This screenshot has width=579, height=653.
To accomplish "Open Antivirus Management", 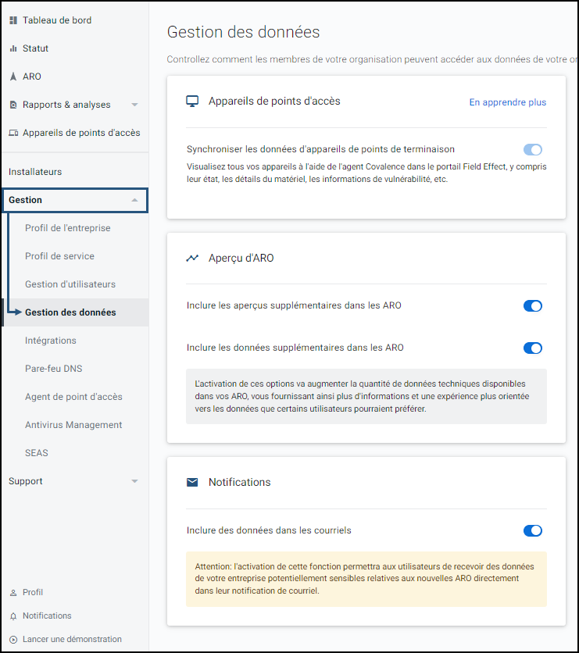I will 73,425.
